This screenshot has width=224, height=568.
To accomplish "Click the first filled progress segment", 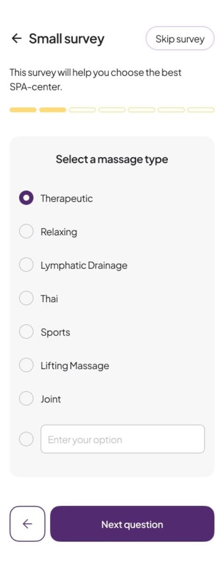I will click(x=23, y=110).
